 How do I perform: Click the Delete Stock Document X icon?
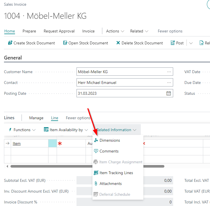click(x=118, y=43)
